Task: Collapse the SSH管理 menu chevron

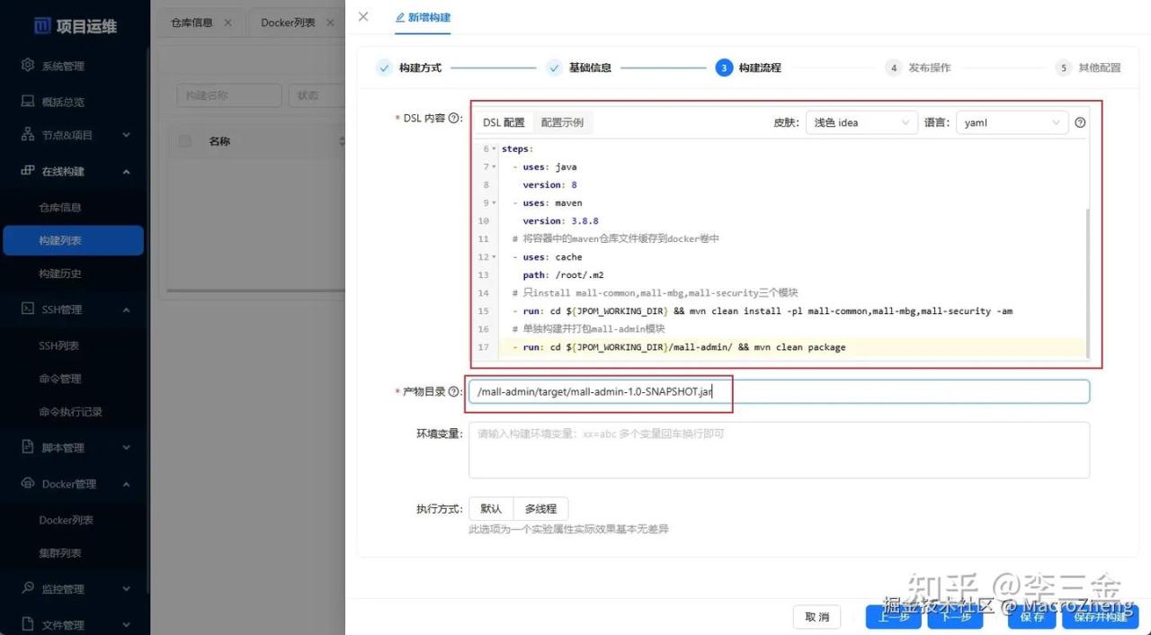Action: pyautogui.click(x=126, y=309)
